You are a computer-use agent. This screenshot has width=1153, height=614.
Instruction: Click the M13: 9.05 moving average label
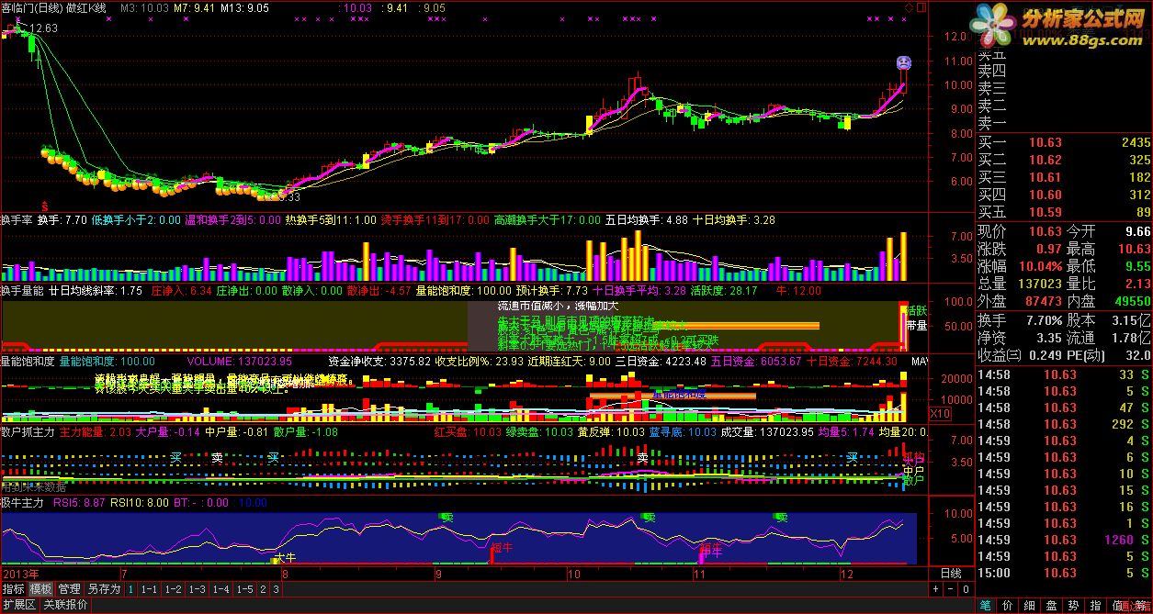245,7
